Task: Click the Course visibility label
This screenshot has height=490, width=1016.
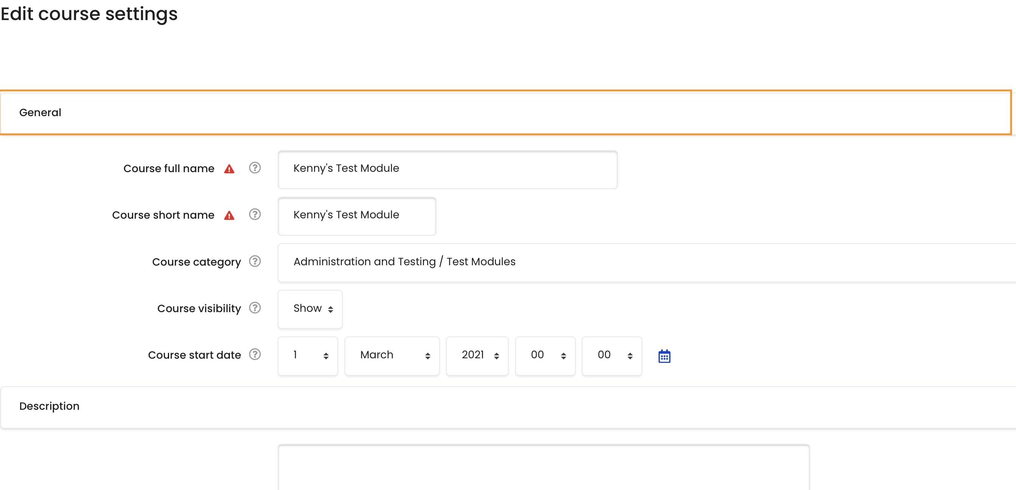Action: click(x=199, y=308)
